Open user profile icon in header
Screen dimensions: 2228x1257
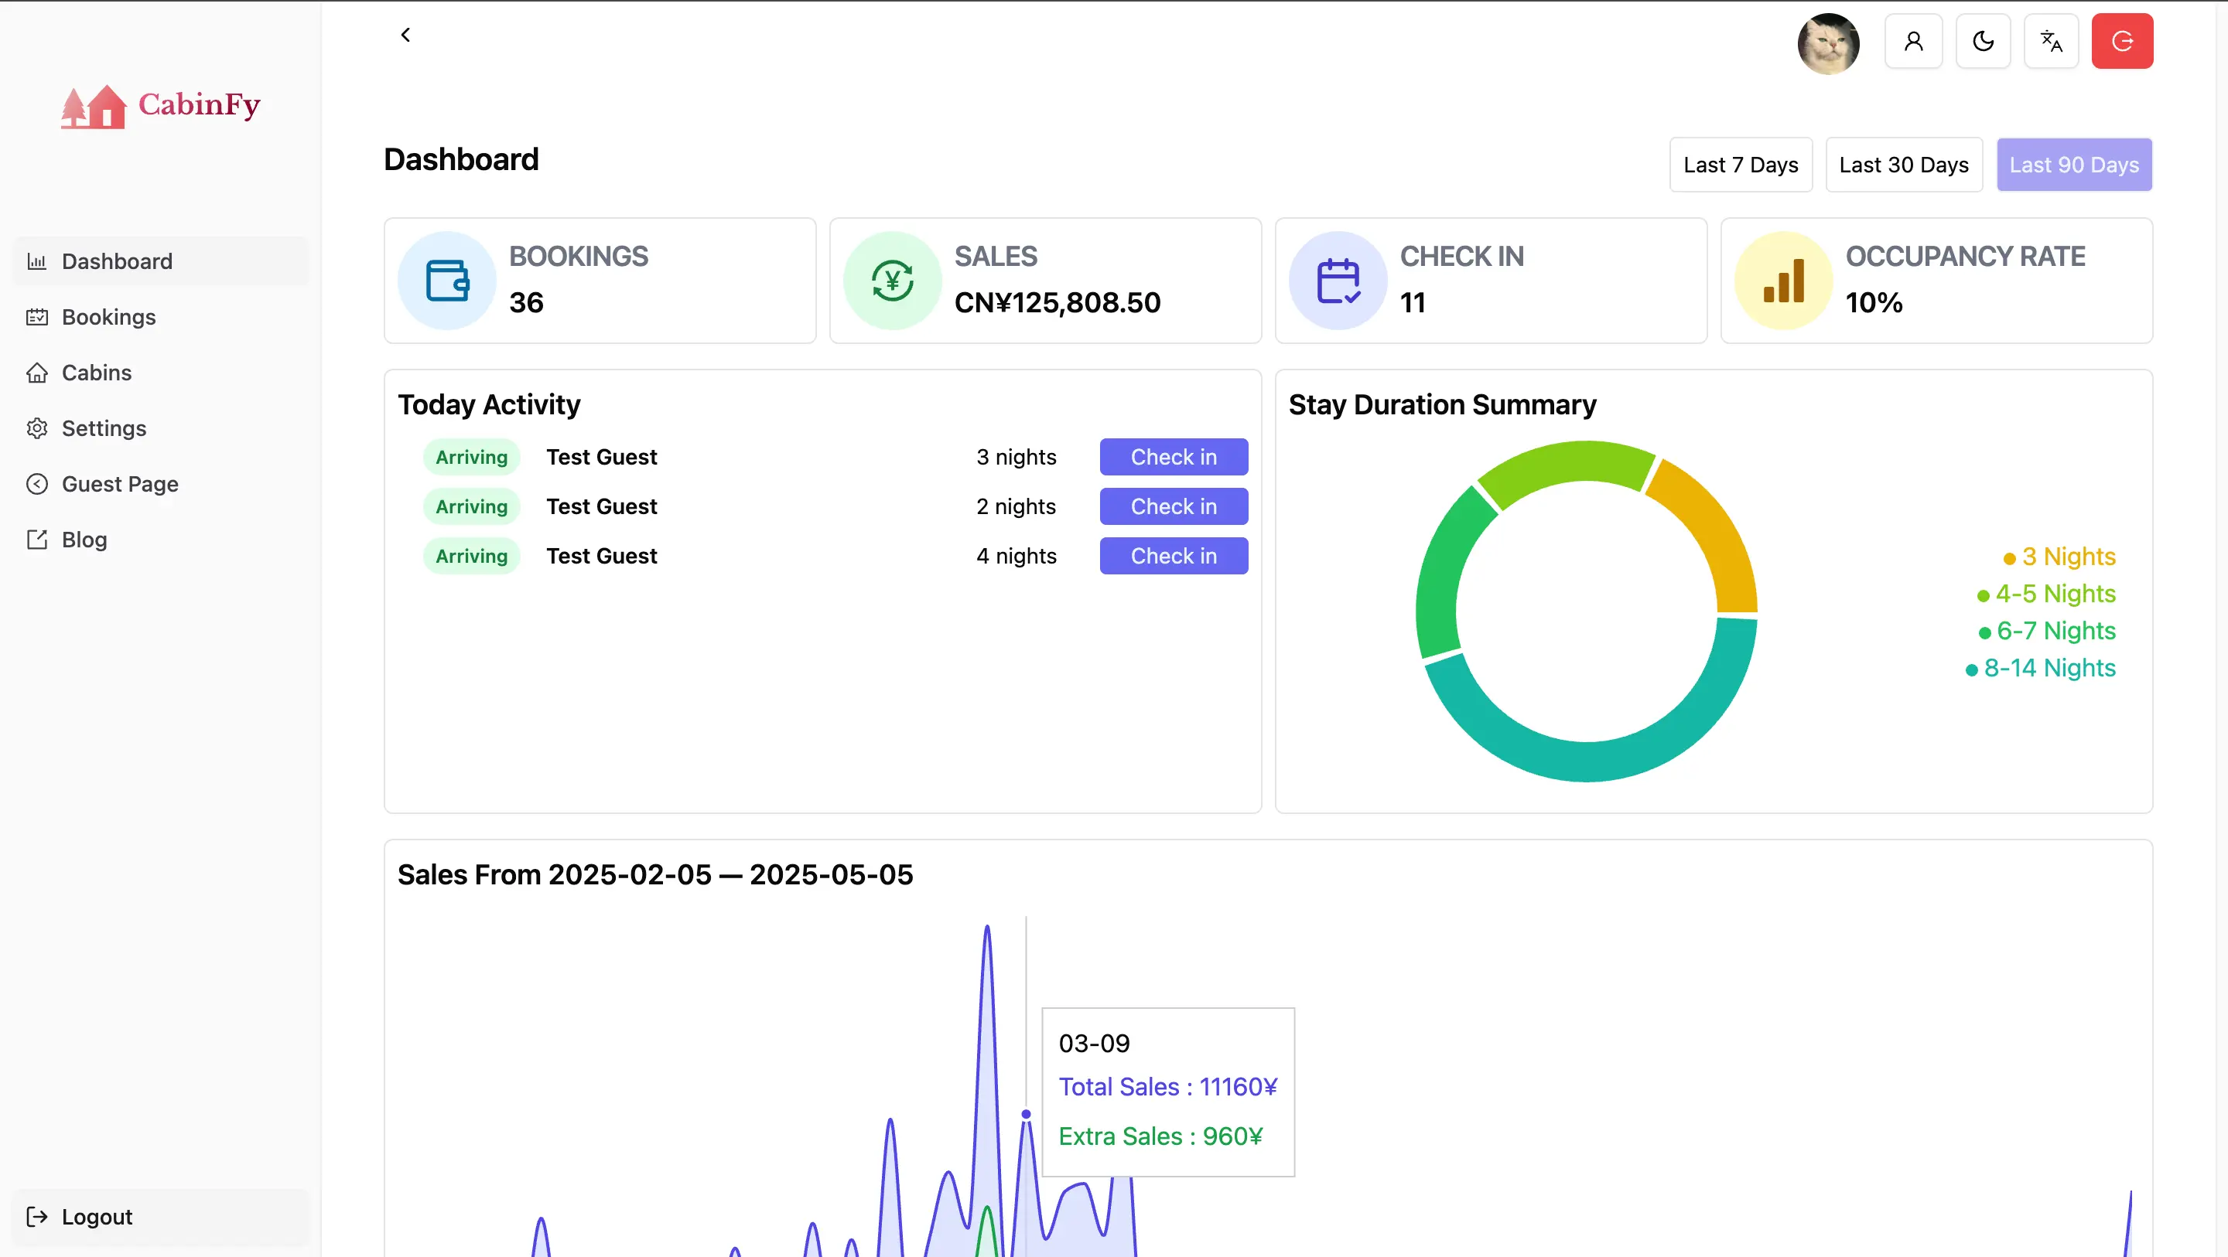pos(1913,41)
